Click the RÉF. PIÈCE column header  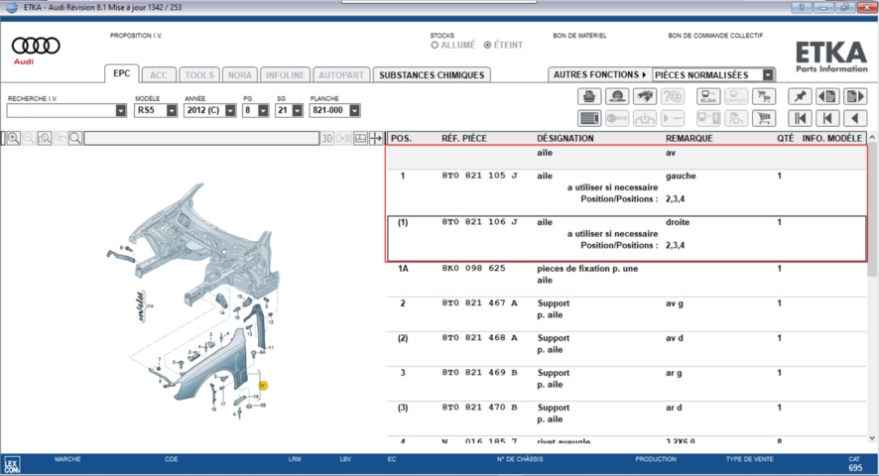click(x=464, y=138)
